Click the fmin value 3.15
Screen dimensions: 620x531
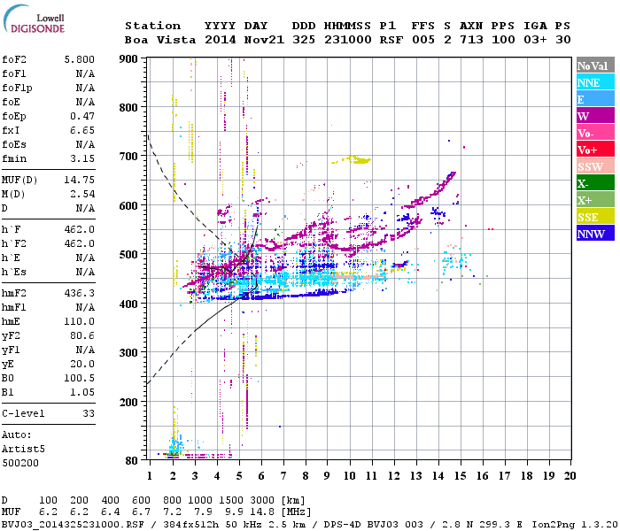coord(82,158)
